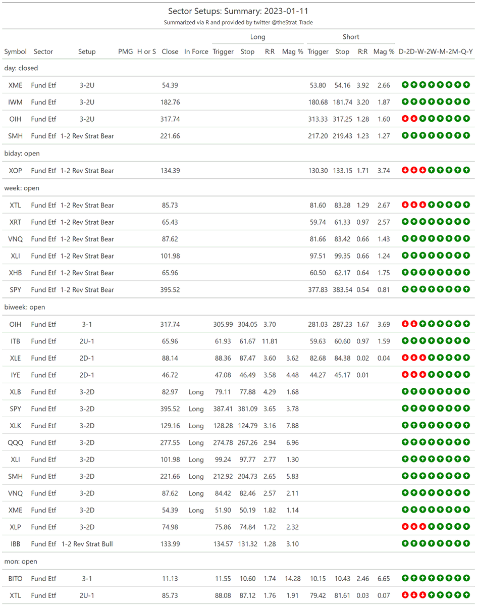Select the QQQ symbol cell
Image resolution: width=477 pixels, height=606 pixels.
[16, 443]
